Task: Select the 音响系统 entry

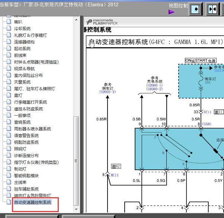Action: coord(22,122)
